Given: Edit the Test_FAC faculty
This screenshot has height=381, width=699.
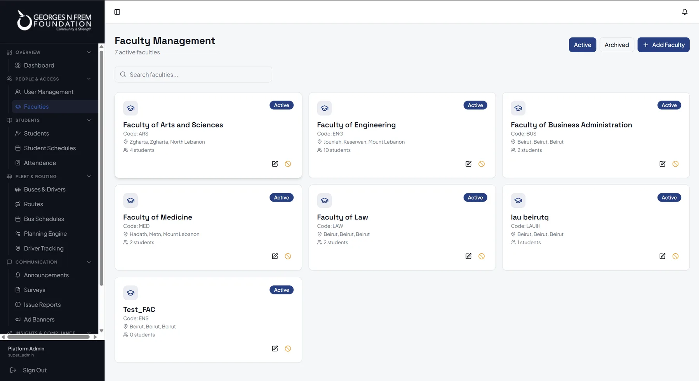Looking at the screenshot, I should [x=275, y=349].
